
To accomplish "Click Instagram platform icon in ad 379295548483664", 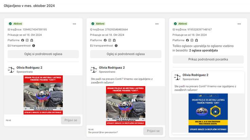I will 109,40.
